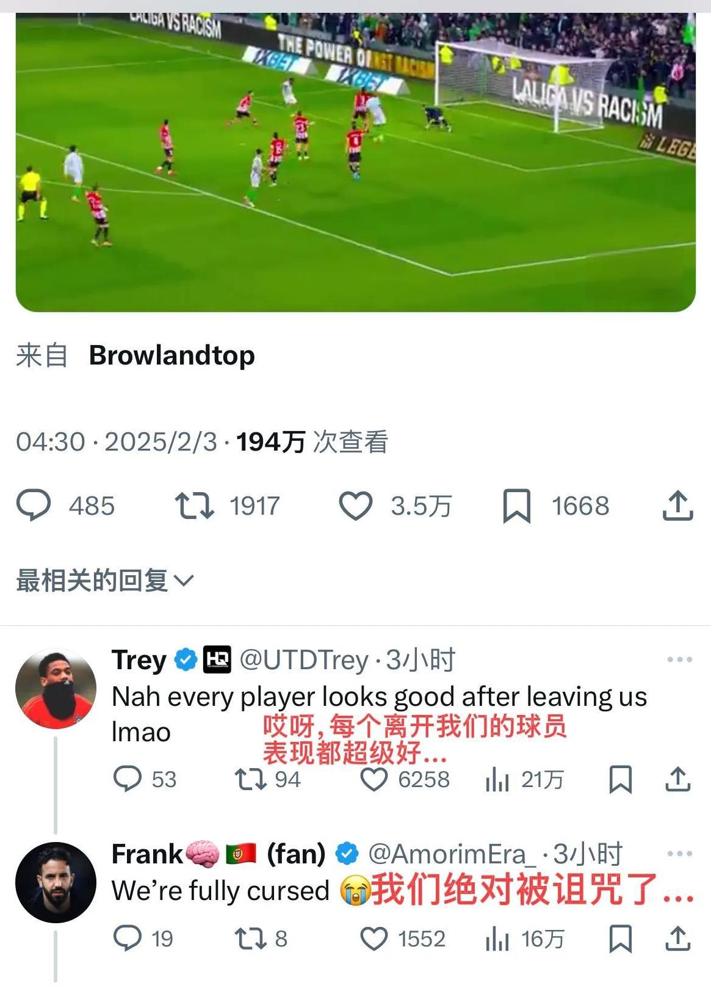Viewport: 711px width, 991px height.
Task: Tap the Browlandtop source link
Action: click(x=172, y=355)
